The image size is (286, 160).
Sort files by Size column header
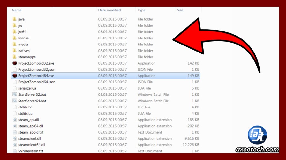(180, 10)
